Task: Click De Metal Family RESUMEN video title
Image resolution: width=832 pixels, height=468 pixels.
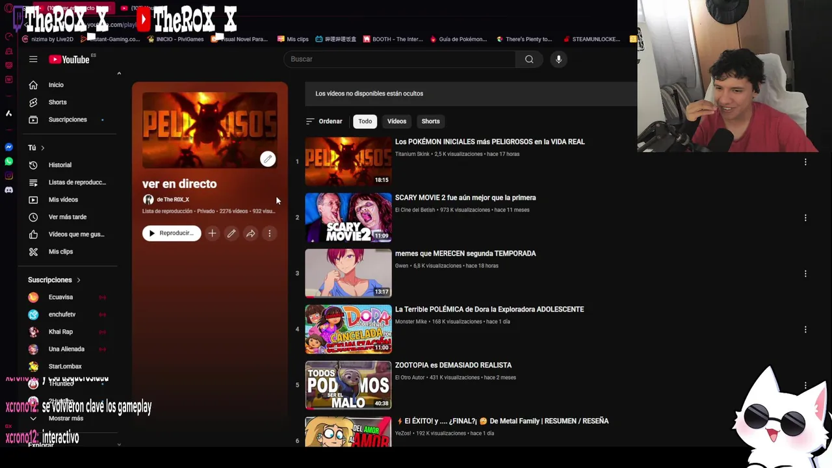Action: pyautogui.click(x=502, y=421)
